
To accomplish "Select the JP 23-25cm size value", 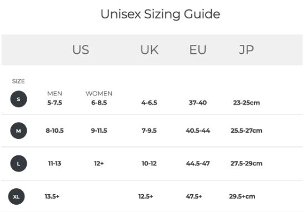I will click(x=246, y=103).
